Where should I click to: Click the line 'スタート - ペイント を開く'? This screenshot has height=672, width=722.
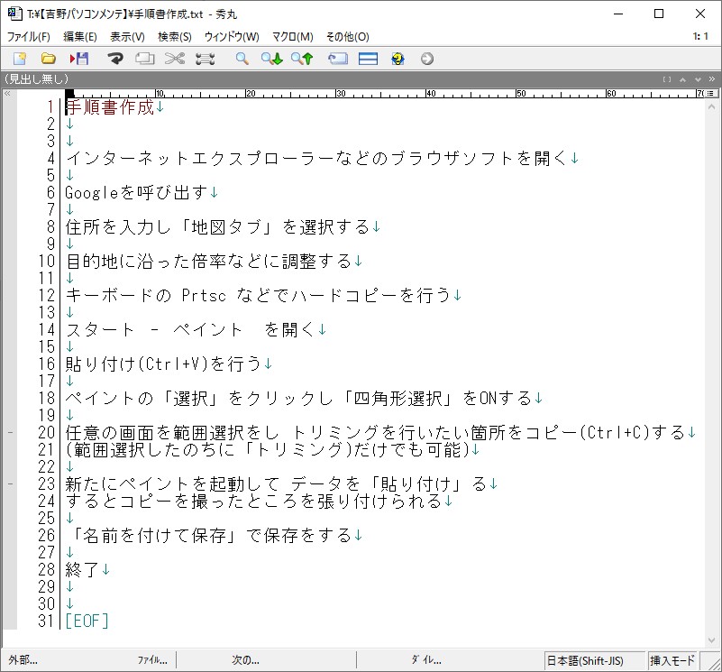(x=191, y=329)
